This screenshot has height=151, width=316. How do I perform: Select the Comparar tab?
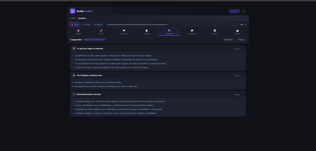169,32
